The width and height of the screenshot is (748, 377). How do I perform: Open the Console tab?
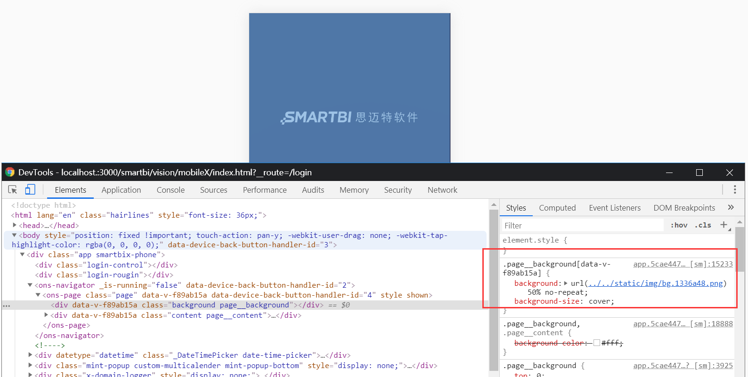coord(171,190)
